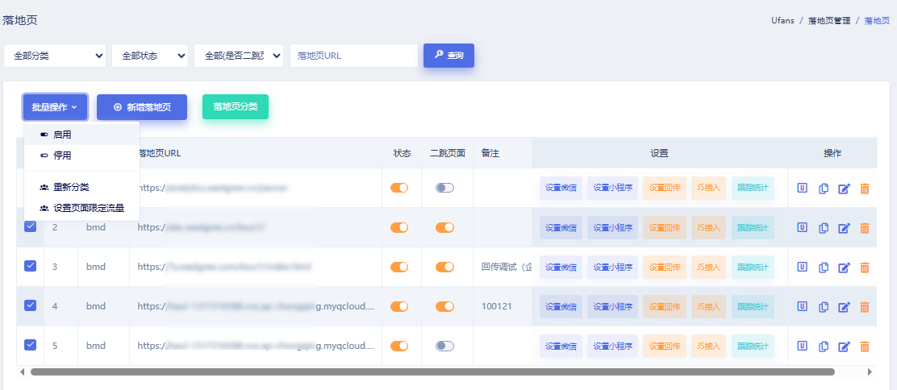The image size is (897, 390).
Task: Click the 落地页URL search input field
Action: tap(353, 56)
